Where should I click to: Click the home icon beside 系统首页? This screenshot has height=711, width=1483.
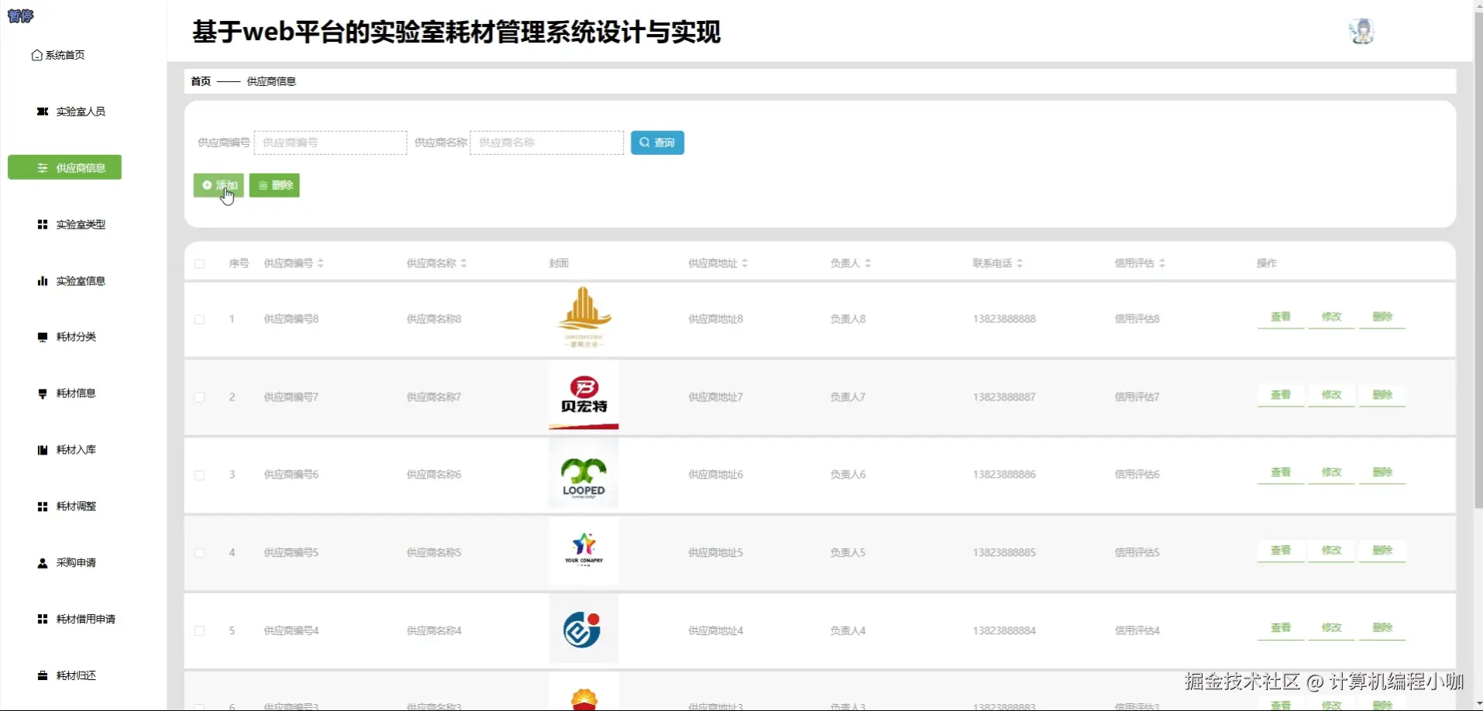(x=36, y=55)
